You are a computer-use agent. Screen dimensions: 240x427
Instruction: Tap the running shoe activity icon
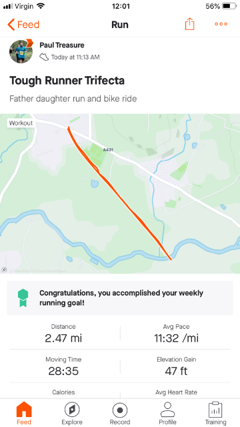[x=44, y=57]
